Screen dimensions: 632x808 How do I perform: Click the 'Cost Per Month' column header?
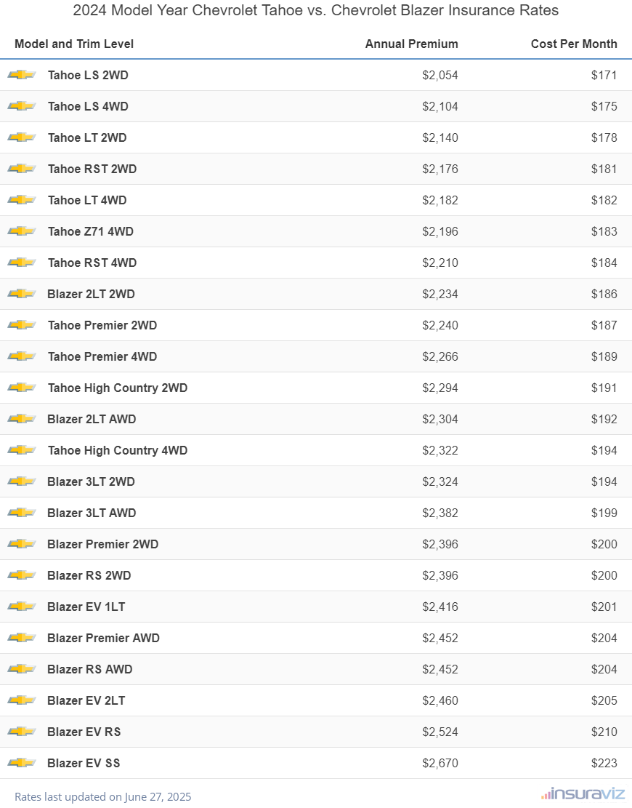click(x=574, y=44)
